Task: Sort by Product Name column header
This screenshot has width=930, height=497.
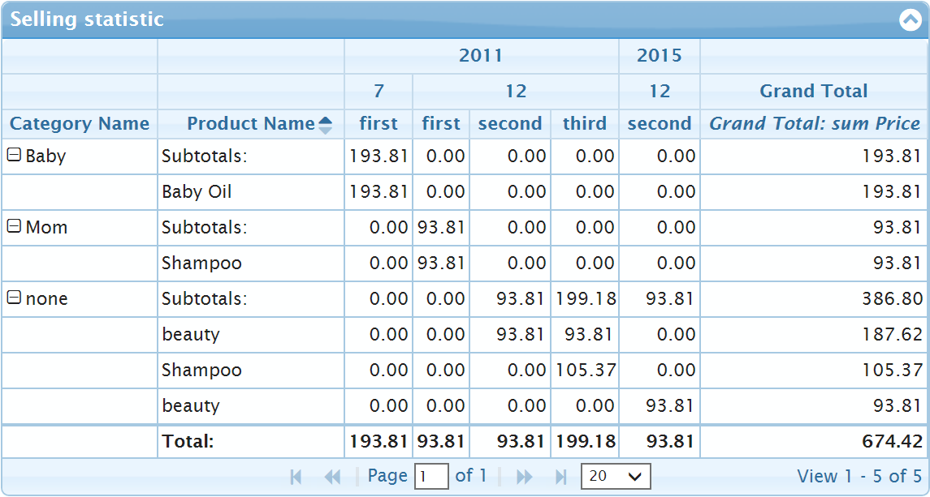Action: tap(251, 124)
